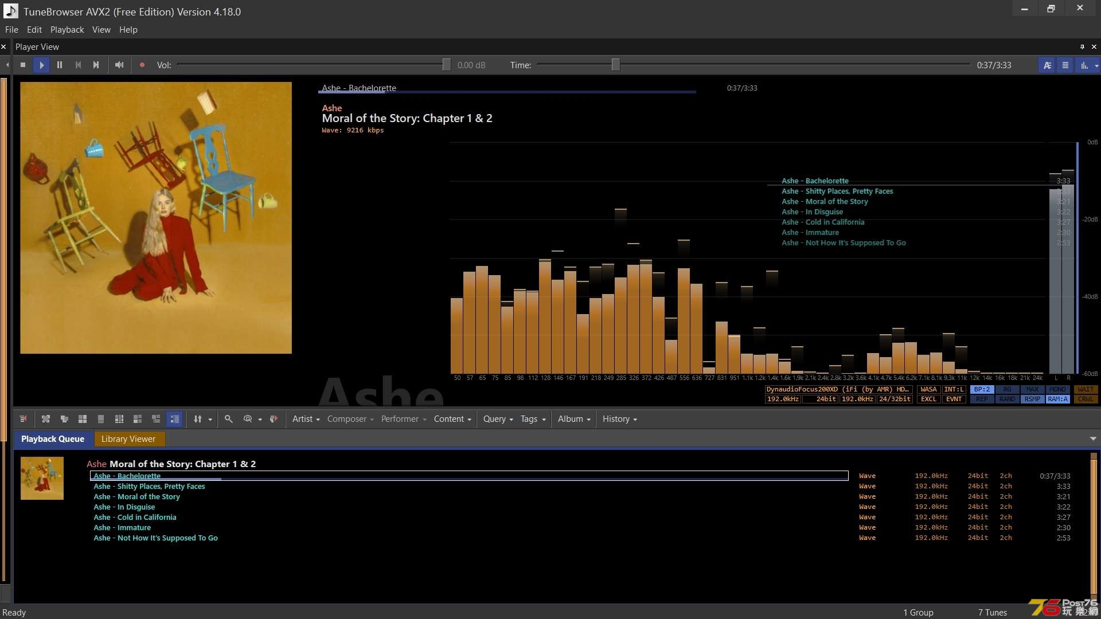This screenshot has width=1101, height=619.
Task: Toggle the text display icon at top right
Action: point(1047,65)
